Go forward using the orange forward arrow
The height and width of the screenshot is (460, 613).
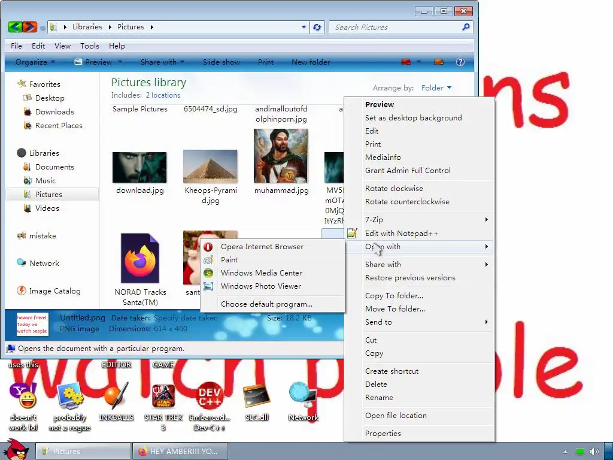[30, 27]
